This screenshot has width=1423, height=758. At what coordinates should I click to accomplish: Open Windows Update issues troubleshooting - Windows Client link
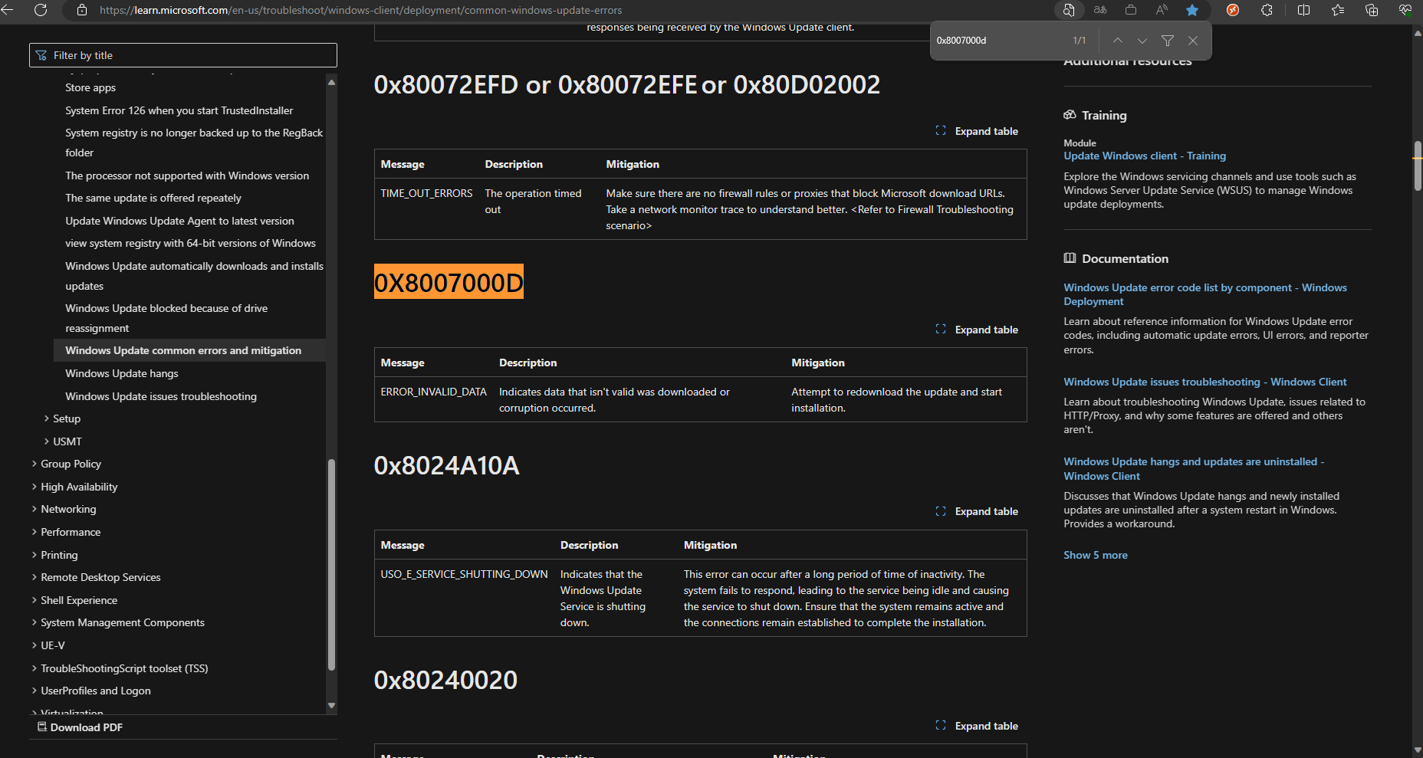pyautogui.click(x=1205, y=382)
